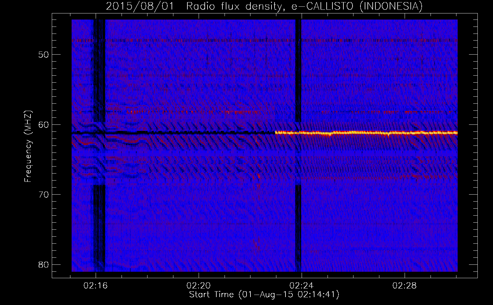Click the 60 frequency tick label

[x=44, y=124]
